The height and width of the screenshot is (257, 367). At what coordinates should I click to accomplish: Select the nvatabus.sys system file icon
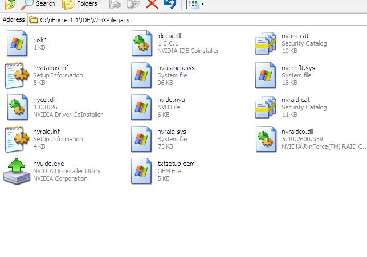click(x=141, y=75)
